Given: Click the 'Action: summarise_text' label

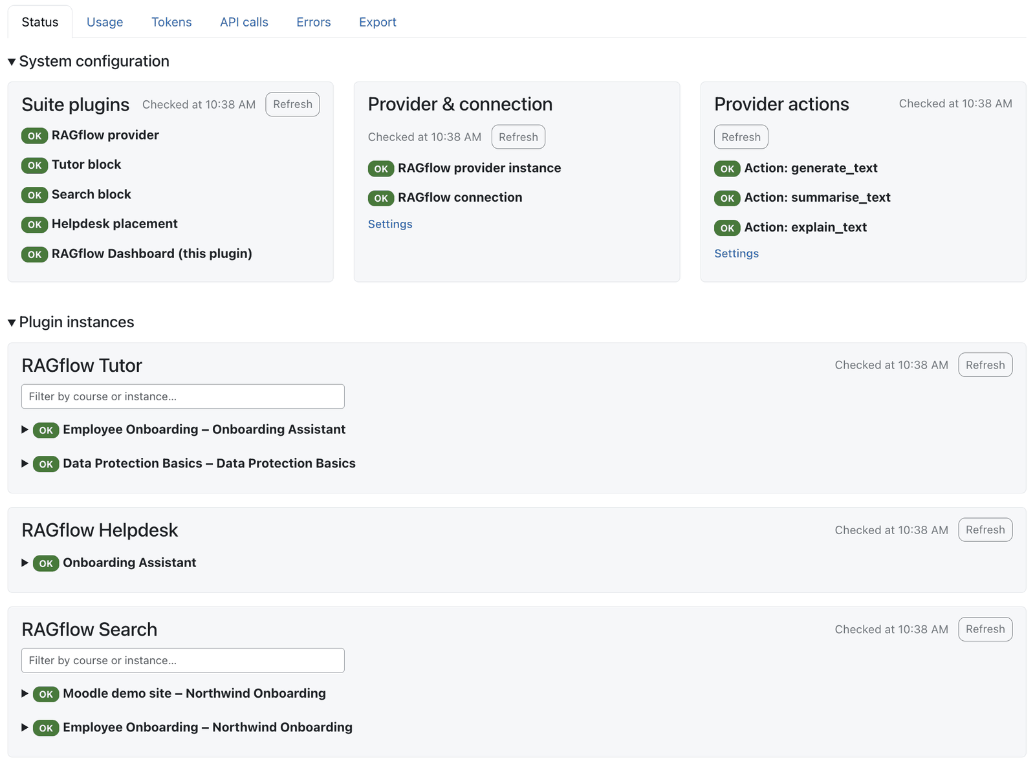Looking at the screenshot, I should tap(817, 197).
